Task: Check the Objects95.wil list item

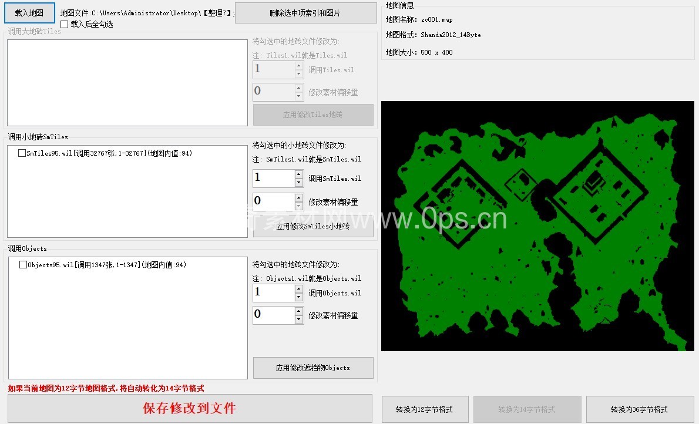Action: [23, 265]
